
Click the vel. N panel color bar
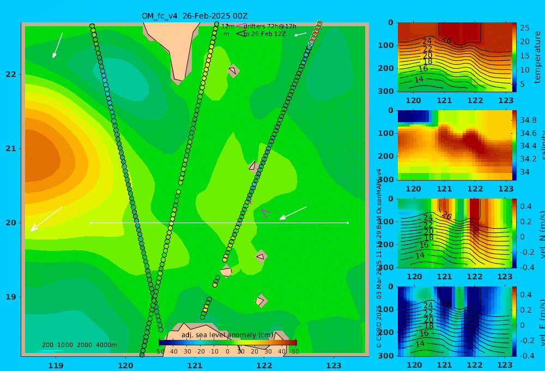(x=514, y=234)
